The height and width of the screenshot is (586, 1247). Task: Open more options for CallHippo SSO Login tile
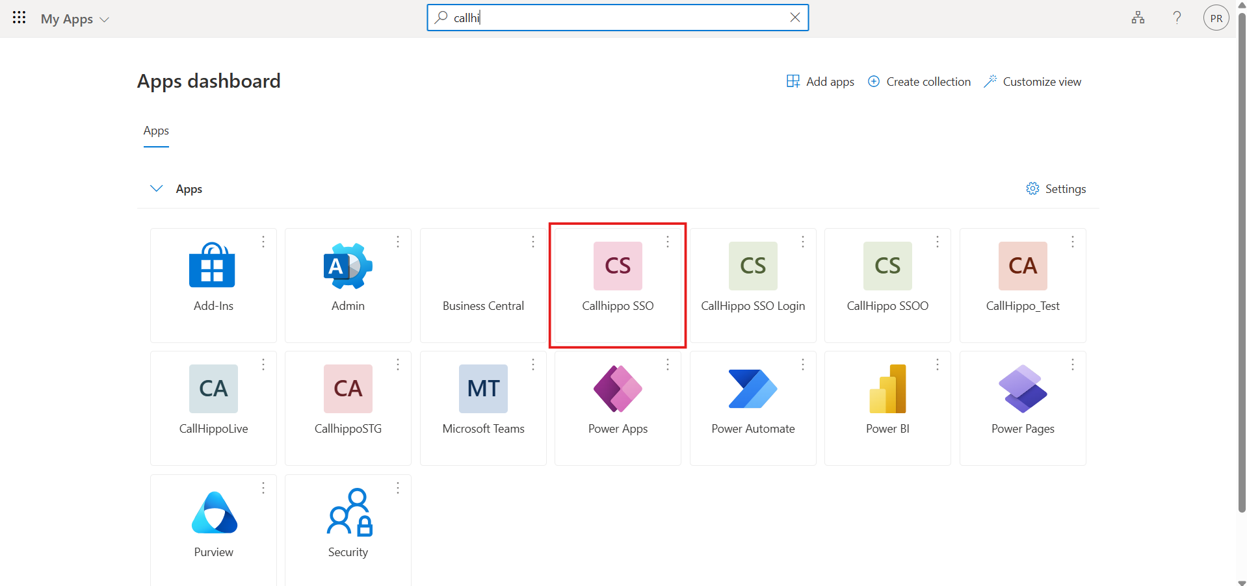[803, 242]
